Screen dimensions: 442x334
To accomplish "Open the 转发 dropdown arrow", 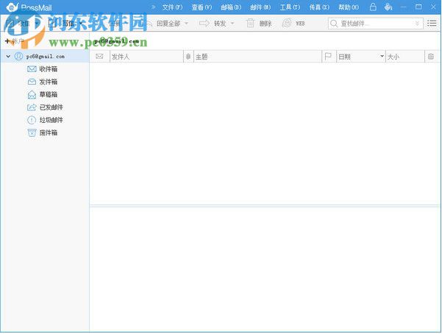I will point(232,24).
